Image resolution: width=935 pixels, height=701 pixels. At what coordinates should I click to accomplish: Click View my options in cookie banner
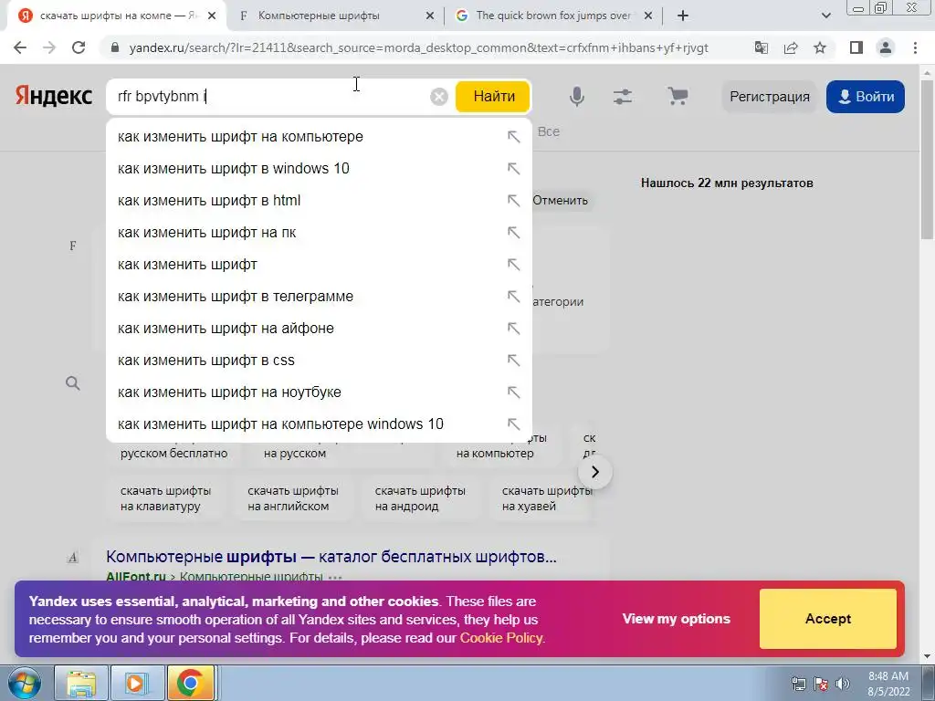click(x=677, y=619)
